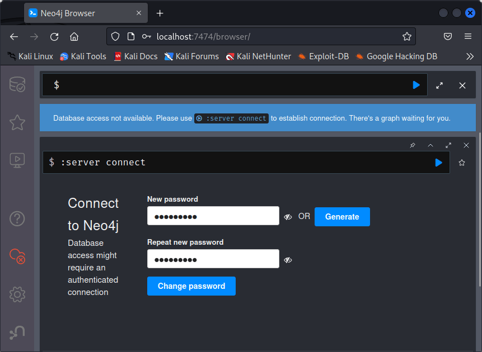Submit with the Change password button
This screenshot has width=482, height=352.
(191, 286)
